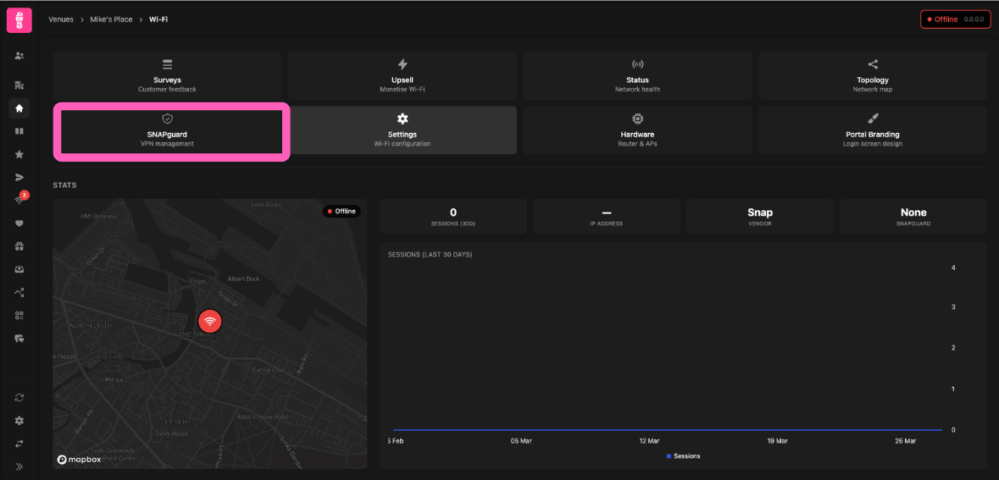Toggle the Sessions series in chart legend
This screenshot has width=999, height=480.
point(683,456)
